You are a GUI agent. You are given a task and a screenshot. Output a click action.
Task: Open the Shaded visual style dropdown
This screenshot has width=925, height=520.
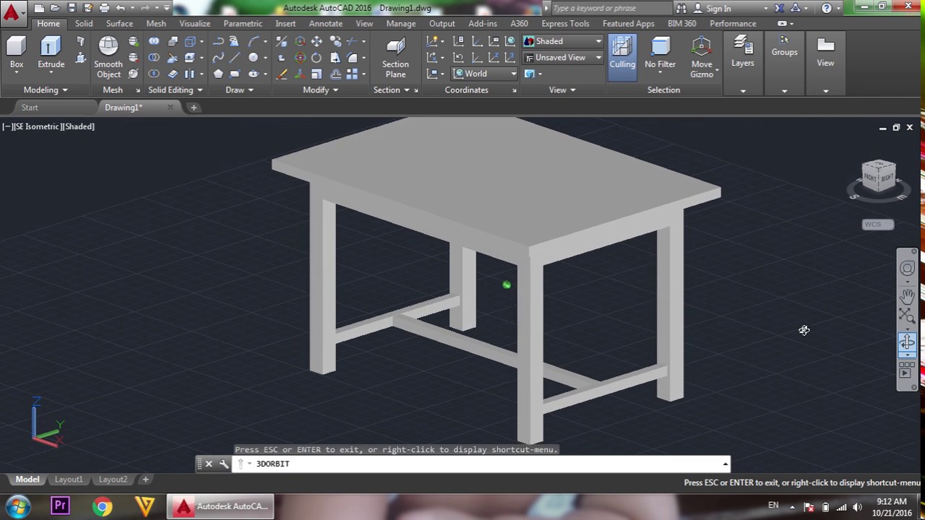coord(563,41)
